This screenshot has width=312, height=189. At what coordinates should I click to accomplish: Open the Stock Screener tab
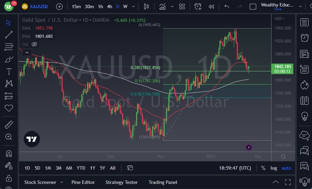40,182
